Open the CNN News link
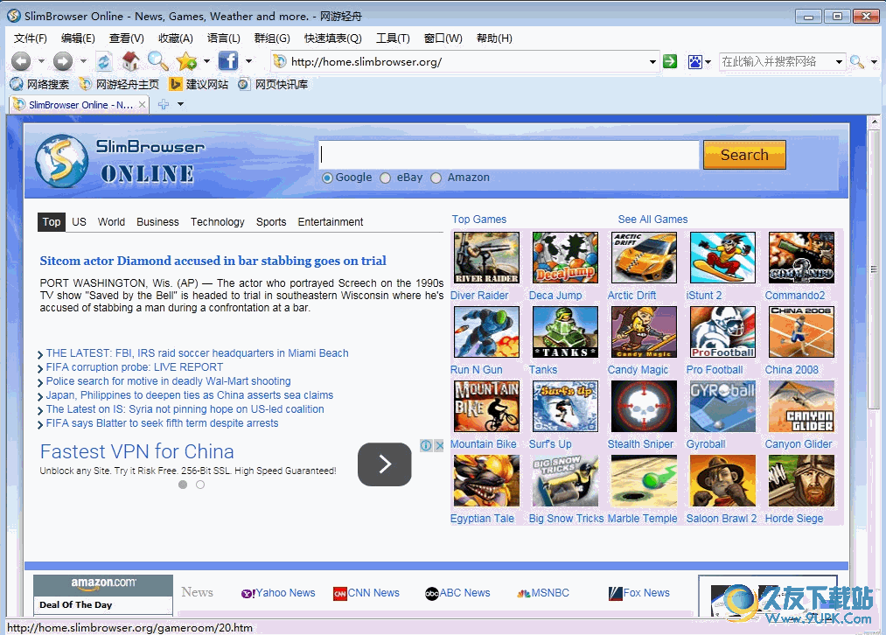The width and height of the screenshot is (886, 635). 366,593
